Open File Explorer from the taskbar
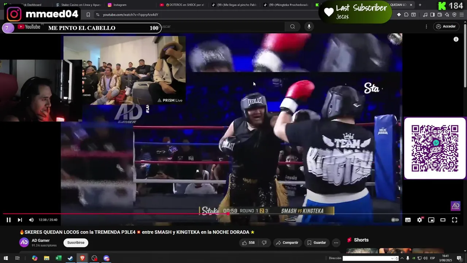467x263 pixels. click(47, 258)
